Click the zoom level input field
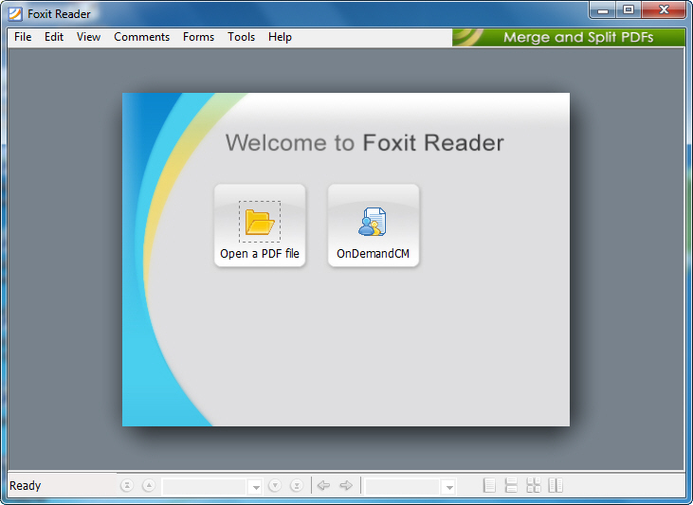Viewport: 693px width, 505px height. pyautogui.click(x=402, y=486)
